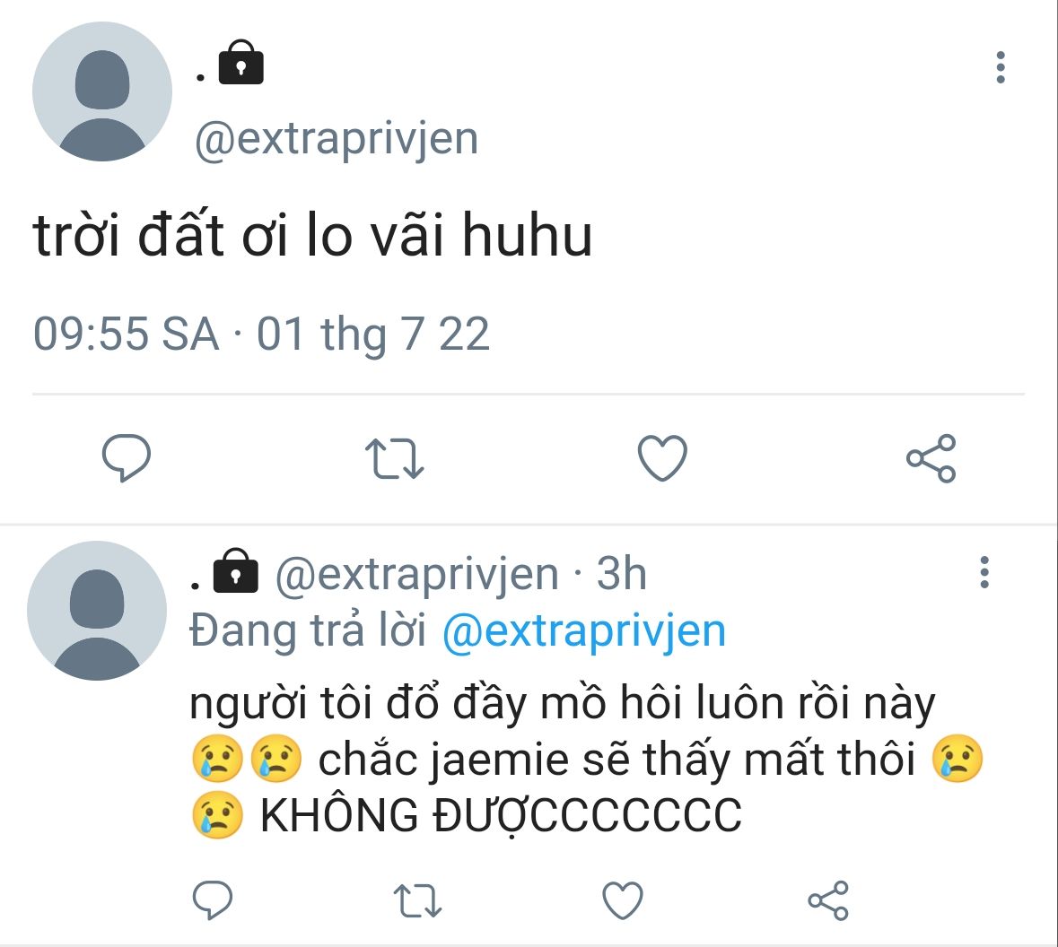This screenshot has height=947, width=1058.
Task: Click the timestamp 09:55 SA · 01 thg 7 22
Action: click(261, 334)
